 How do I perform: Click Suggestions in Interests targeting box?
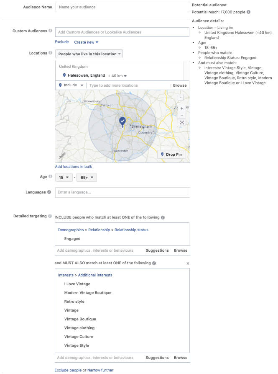tap(157, 358)
